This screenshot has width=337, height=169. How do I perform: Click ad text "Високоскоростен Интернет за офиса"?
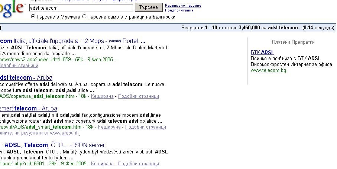(x=291, y=64)
